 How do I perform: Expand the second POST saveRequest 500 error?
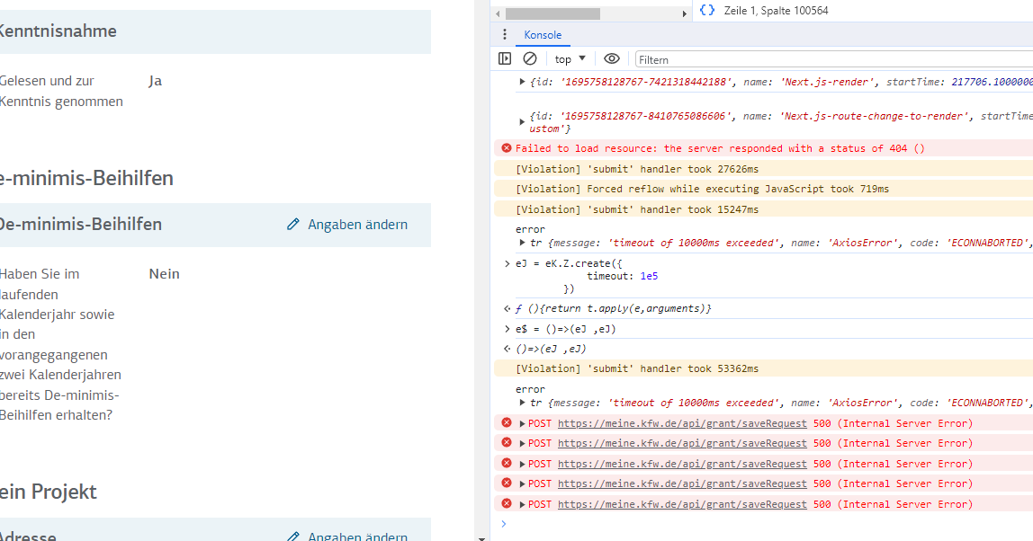tap(522, 444)
